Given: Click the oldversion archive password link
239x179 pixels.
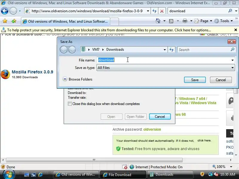Looking at the screenshot, I should click(152, 129).
